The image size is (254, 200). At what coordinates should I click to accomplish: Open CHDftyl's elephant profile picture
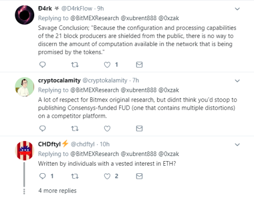tap(25, 151)
